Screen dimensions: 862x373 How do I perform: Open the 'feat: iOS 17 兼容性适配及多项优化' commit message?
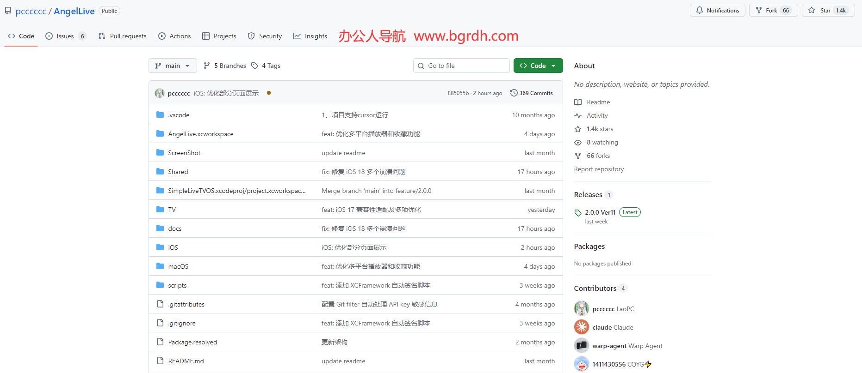pos(372,210)
